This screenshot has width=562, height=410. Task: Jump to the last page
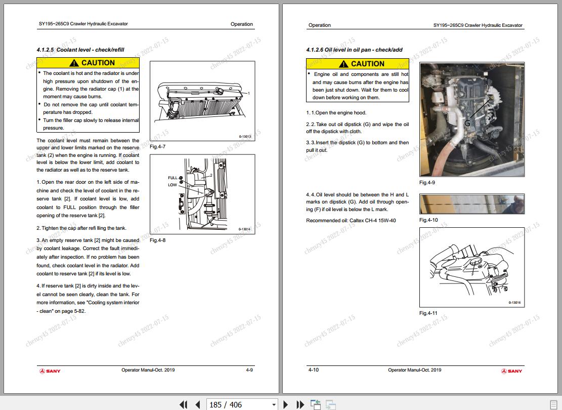(300, 404)
